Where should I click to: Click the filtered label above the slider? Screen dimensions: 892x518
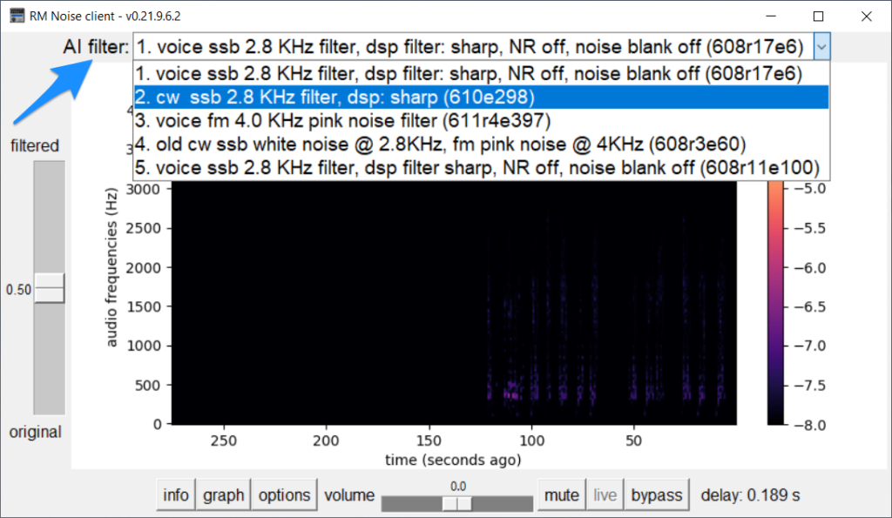pos(34,145)
